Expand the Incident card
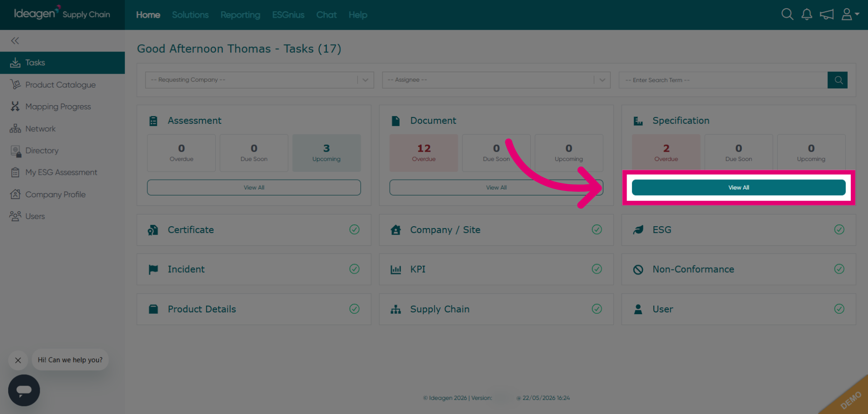 [x=254, y=269]
